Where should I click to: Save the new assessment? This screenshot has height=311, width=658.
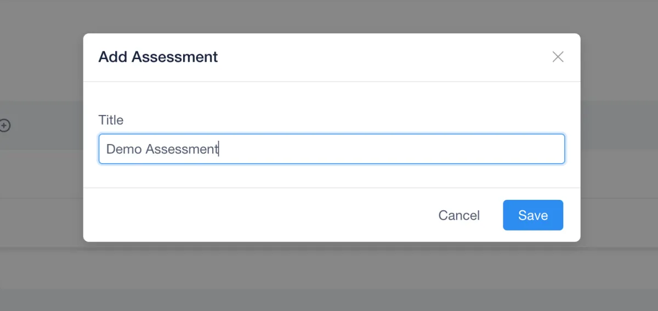click(x=532, y=215)
